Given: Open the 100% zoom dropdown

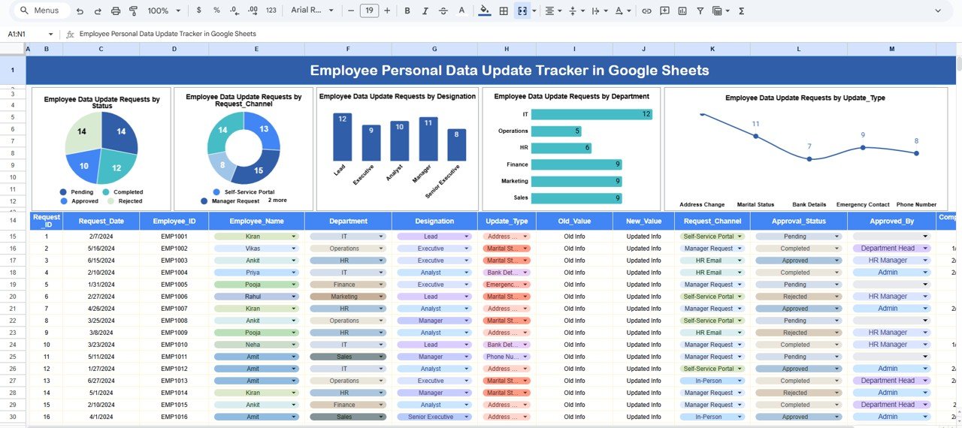Looking at the screenshot, I should (x=163, y=11).
